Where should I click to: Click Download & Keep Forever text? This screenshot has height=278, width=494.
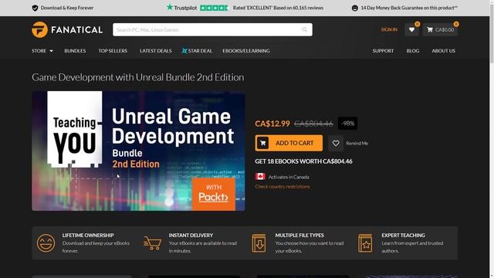pos(67,8)
